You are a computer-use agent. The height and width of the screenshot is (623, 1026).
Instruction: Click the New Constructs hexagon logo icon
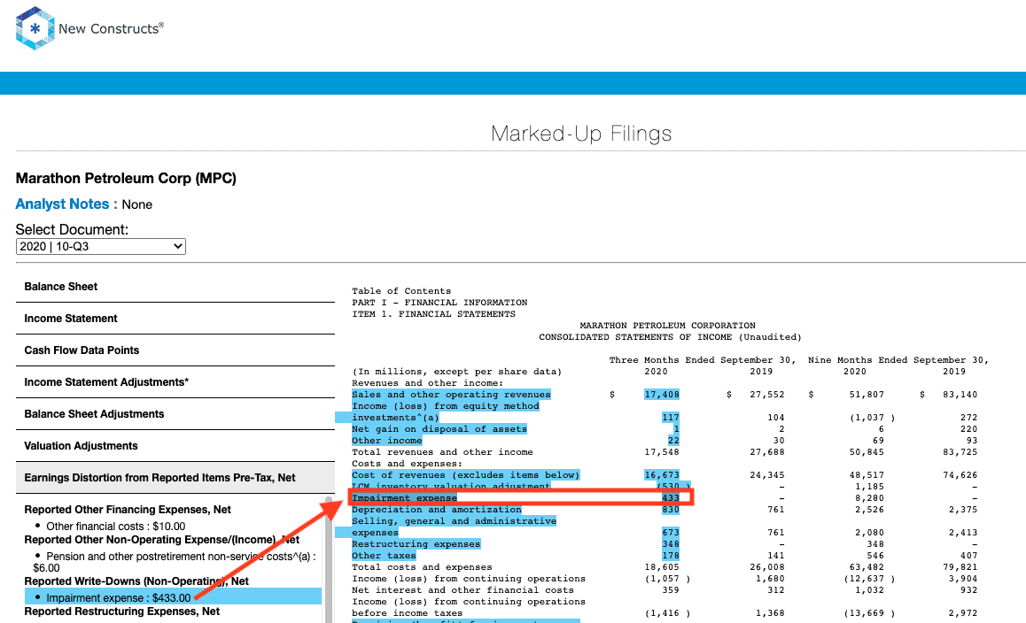(x=35, y=28)
